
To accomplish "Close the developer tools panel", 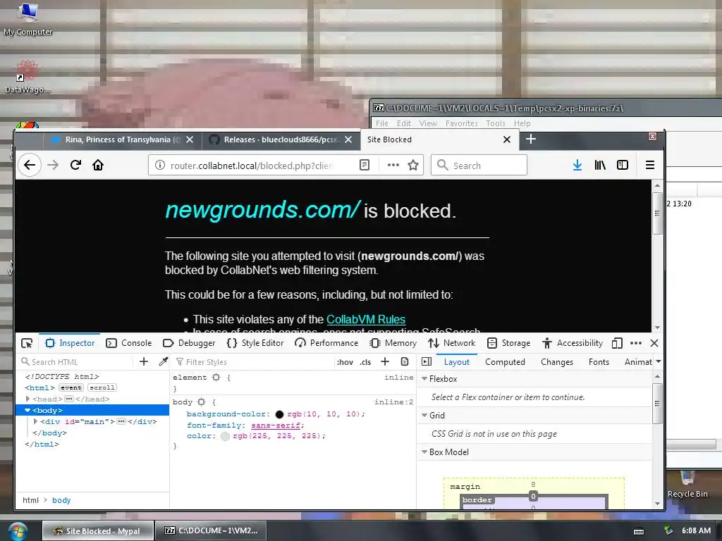I will 654,343.
